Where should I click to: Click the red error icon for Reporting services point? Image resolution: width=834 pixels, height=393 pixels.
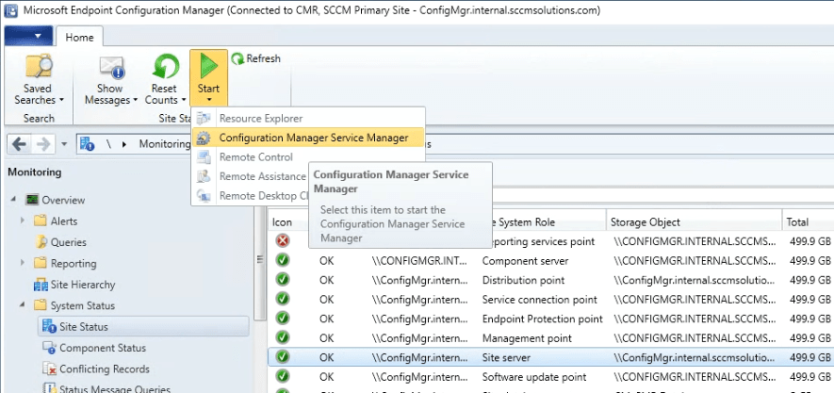point(282,241)
